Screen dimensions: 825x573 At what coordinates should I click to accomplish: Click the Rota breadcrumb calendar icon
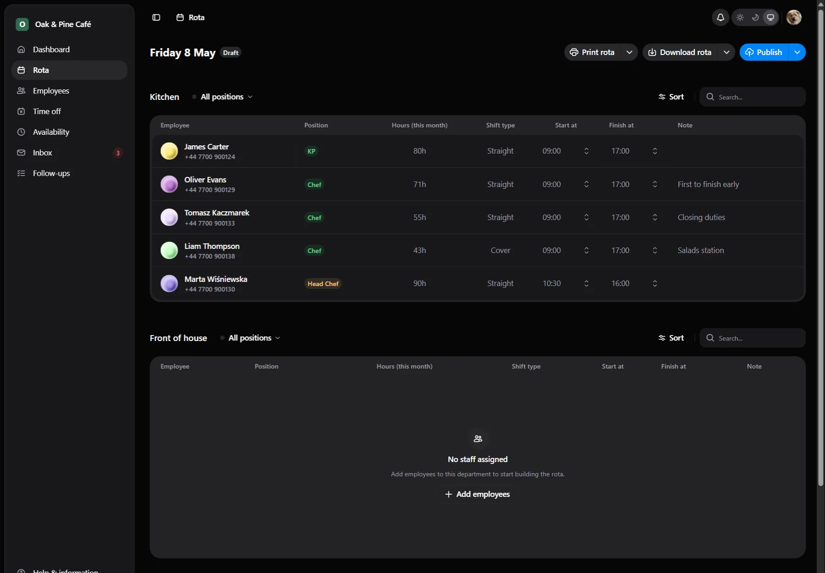180,17
